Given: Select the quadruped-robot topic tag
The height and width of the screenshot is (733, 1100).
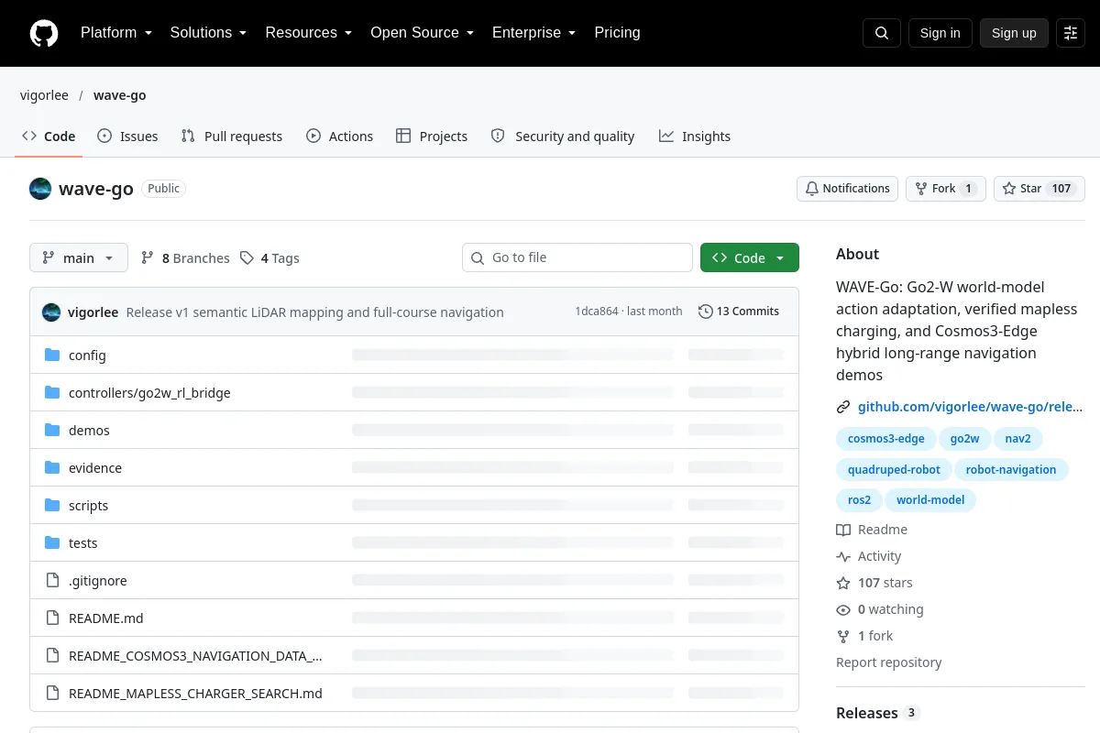Looking at the screenshot, I should (x=894, y=470).
